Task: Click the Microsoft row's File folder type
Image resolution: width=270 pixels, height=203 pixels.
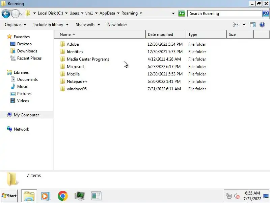Action: (197, 66)
